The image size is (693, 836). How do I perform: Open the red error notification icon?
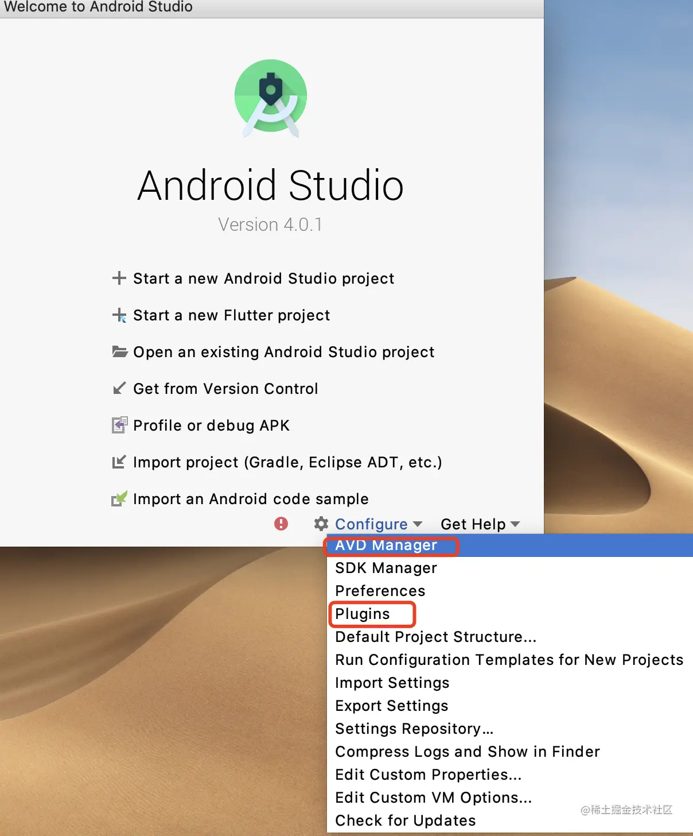click(x=281, y=524)
